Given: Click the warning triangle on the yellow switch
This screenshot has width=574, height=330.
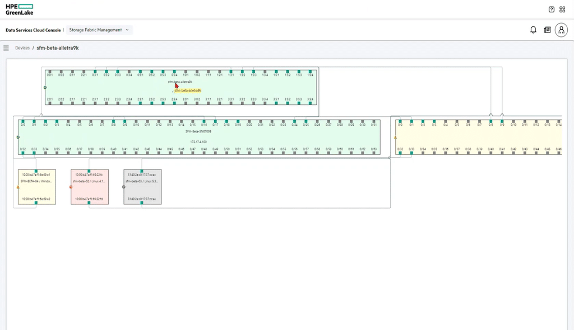Looking at the screenshot, I should tap(395, 138).
